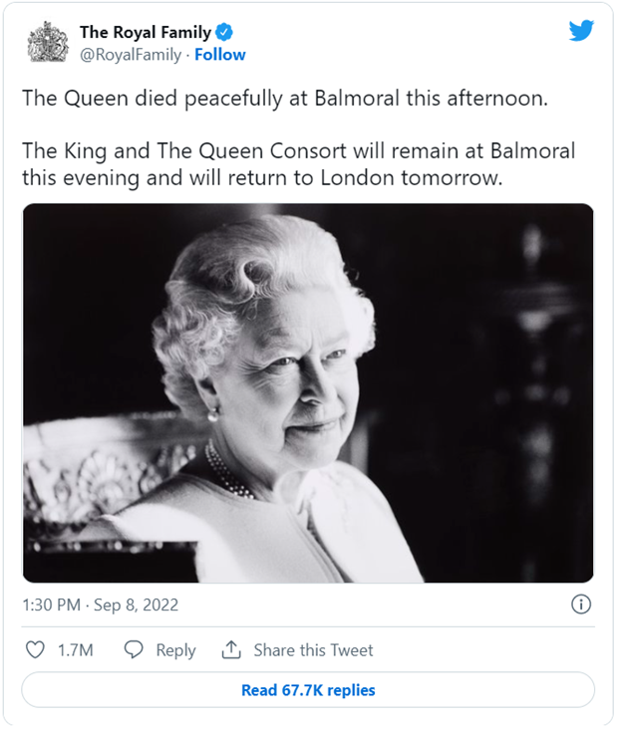Click the Twitter bird logo
Screen dimensions: 622x729
pyautogui.click(x=581, y=31)
